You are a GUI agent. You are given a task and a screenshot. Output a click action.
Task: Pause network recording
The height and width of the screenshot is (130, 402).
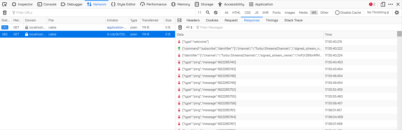click(x=200, y=13)
